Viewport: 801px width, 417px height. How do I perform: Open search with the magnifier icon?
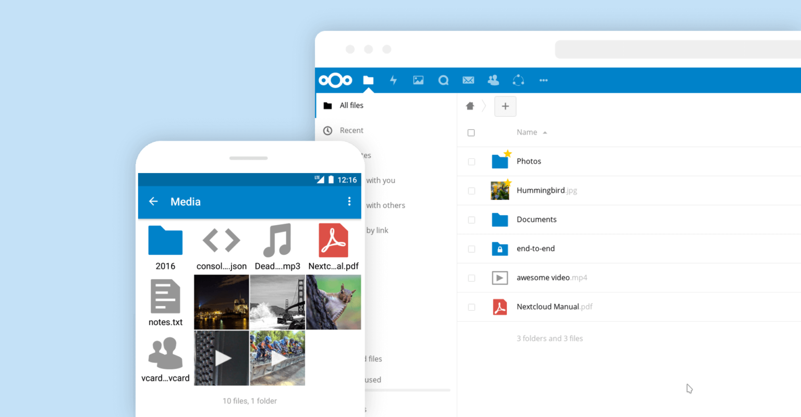coord(443,80)
